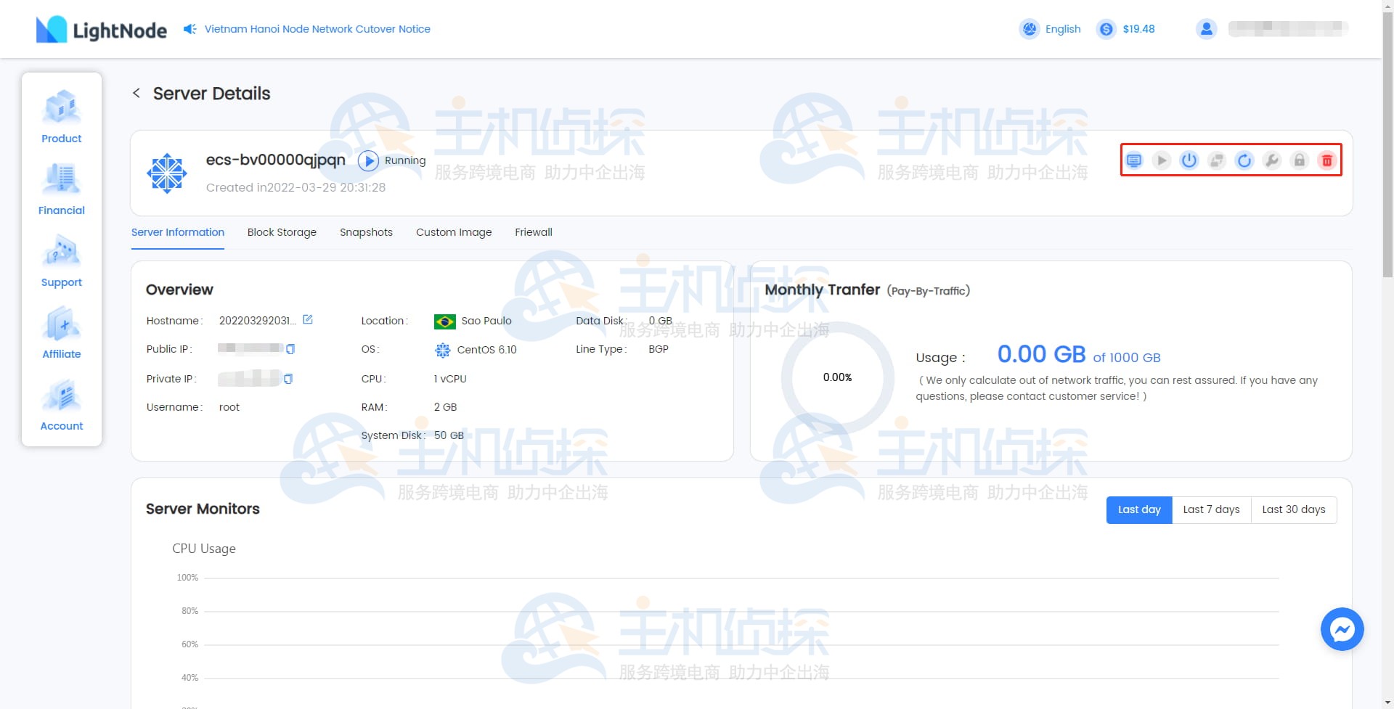The width and height of the screenshot is (1394, 709).
Task: Go back using the arrow beside Server Details
Action: pyautogui.click(x=136, y=93)
